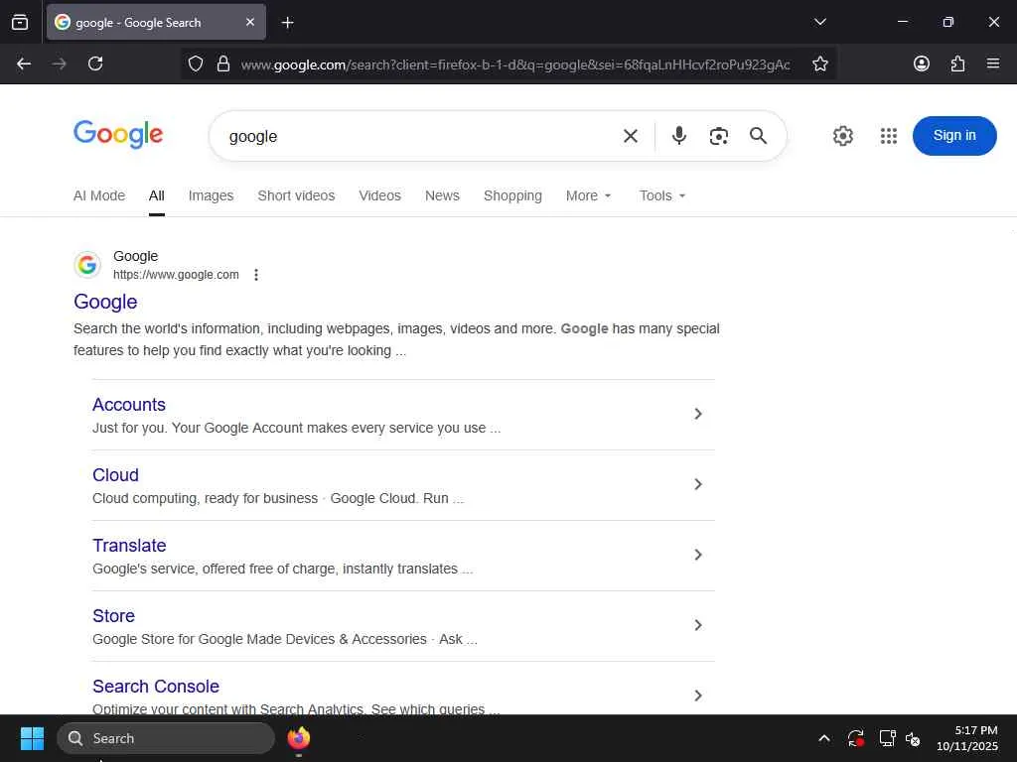1017x762 pixels.
Task: Click the taskbar Search box
Action: pos(166,738)
